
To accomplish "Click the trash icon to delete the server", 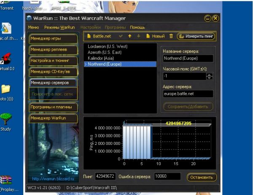I will click(171, 36).
